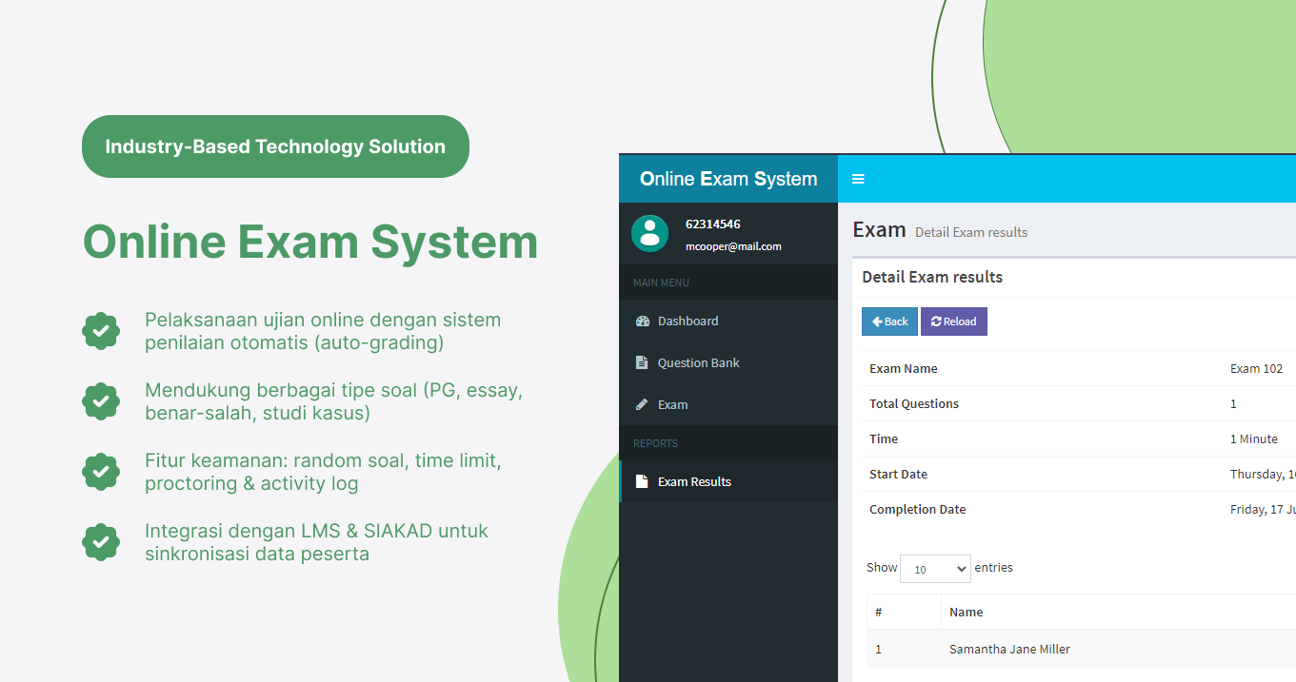Change entries per page to another value
Screen dimensions: 1296x682
[935, 569]
